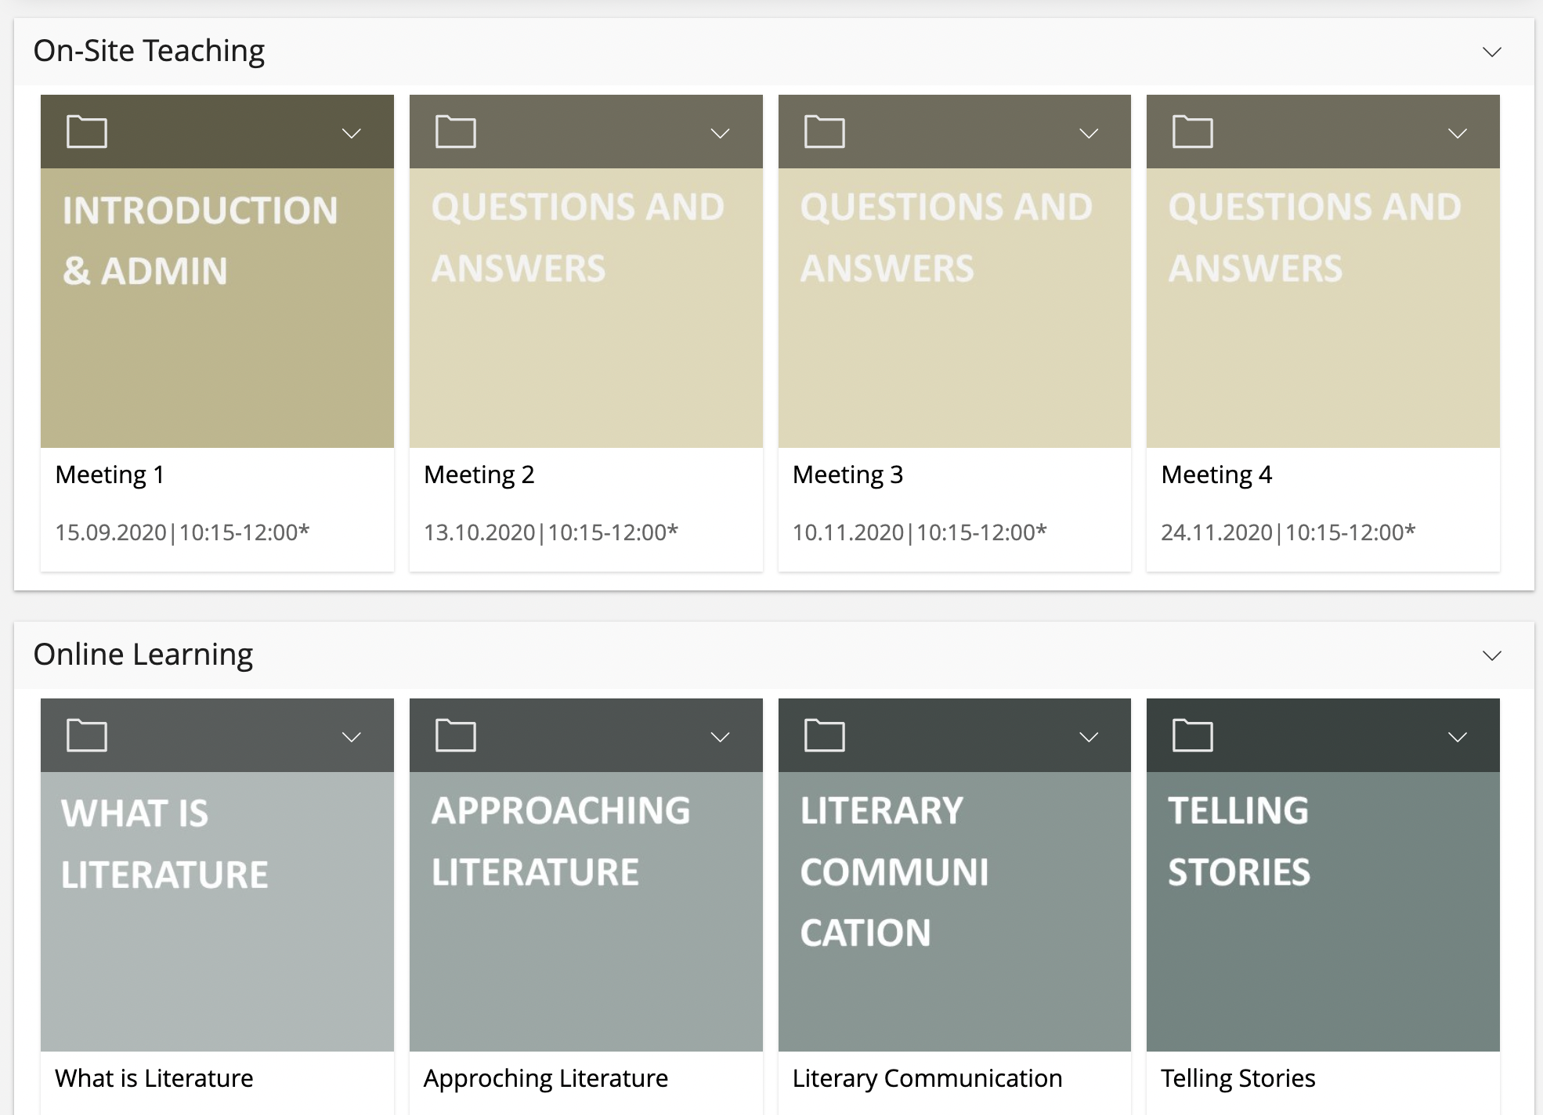
Task: Open the options chevron on Meeting 3
Action: pos(1089,133)
